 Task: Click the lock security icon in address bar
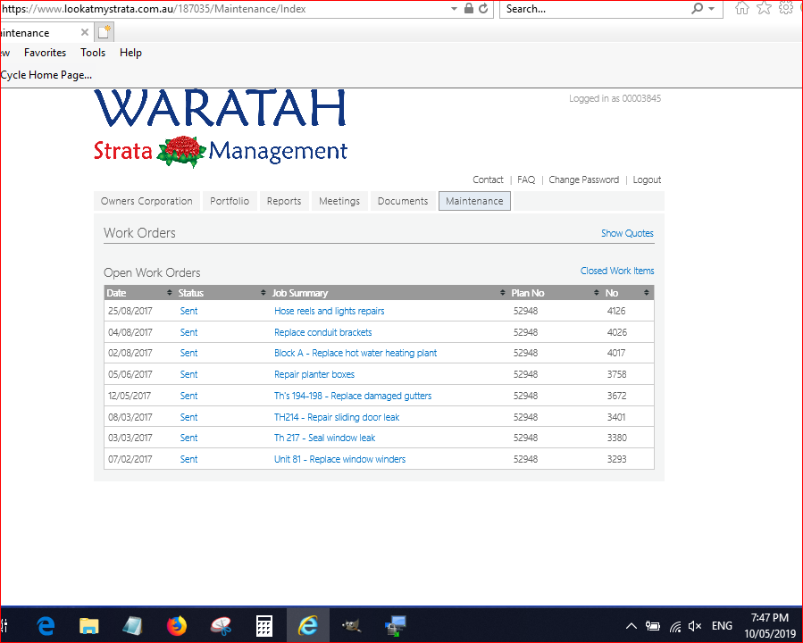click(x=468, y=8)
